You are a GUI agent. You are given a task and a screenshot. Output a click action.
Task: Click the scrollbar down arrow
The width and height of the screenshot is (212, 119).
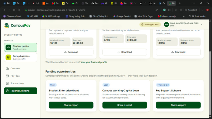pyautogui.click(x=210, y=117)
